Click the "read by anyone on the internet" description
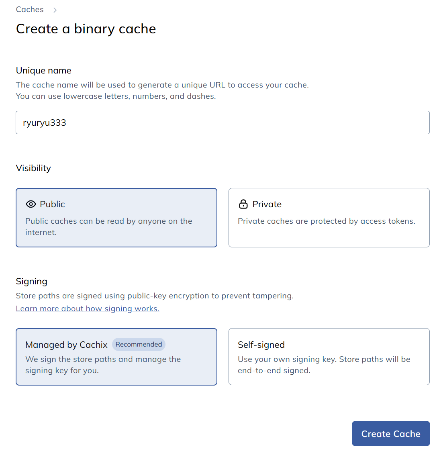This screenshot has height=449, width=441. coord(108,227)
